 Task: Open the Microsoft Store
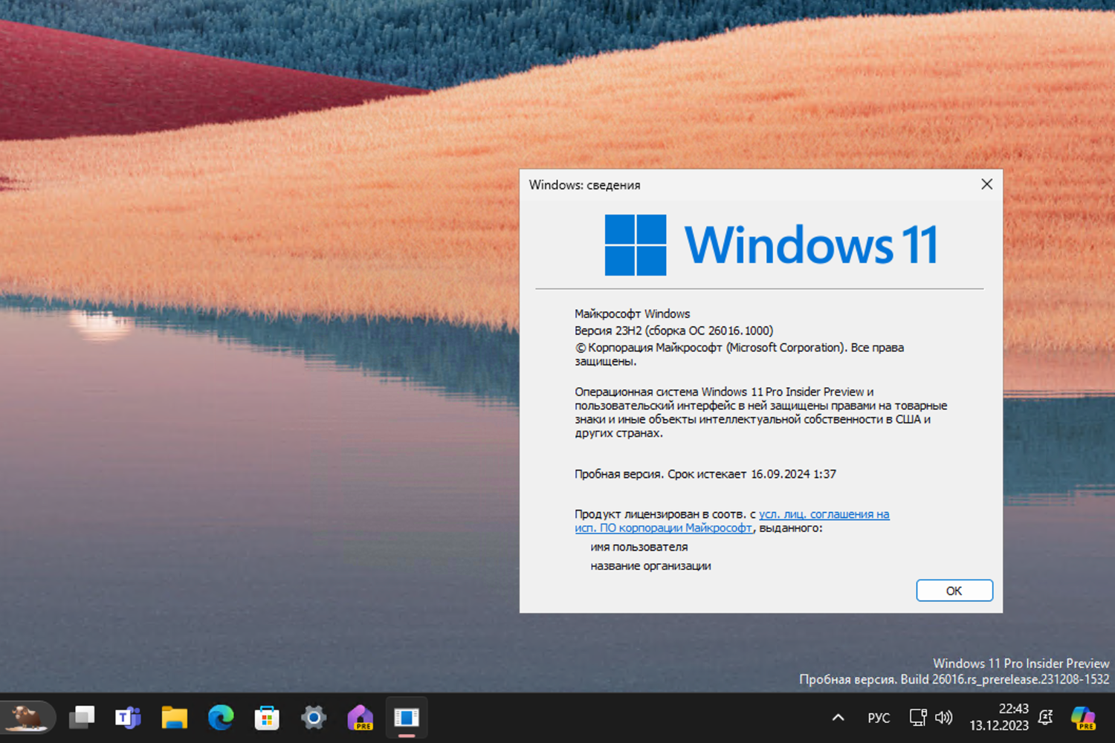[x=267, y=717]
